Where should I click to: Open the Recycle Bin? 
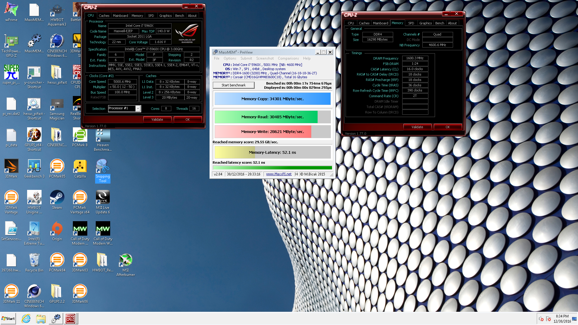(34, 262)
